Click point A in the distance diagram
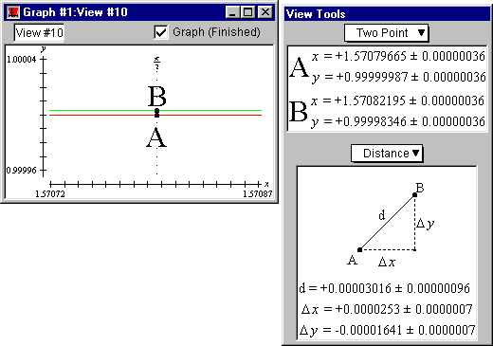This screenshot has width=493, height=346. pos(359,249)
